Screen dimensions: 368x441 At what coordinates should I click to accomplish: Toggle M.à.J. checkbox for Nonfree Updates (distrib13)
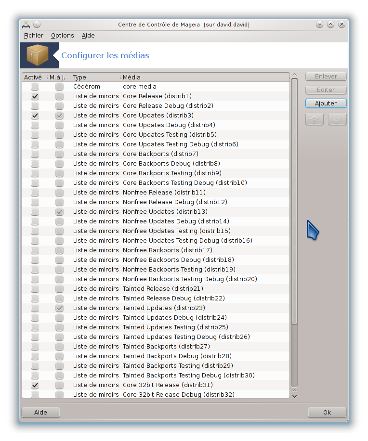coord(59,212)
